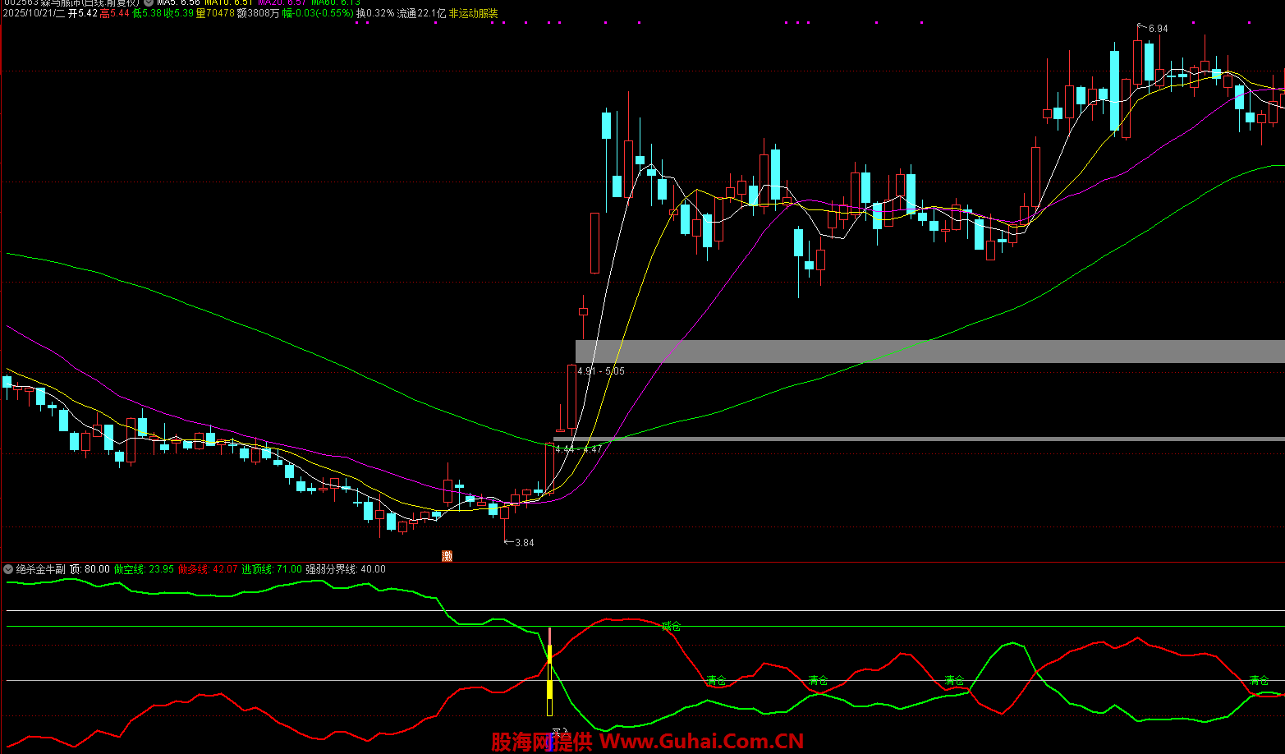Click the first 清仓 signal marker

pyautogui.click(x=716, y=681)
